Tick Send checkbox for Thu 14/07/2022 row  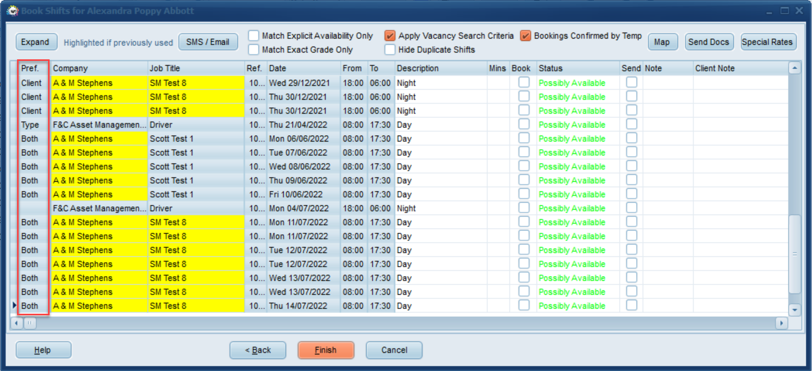click(631, 305)
